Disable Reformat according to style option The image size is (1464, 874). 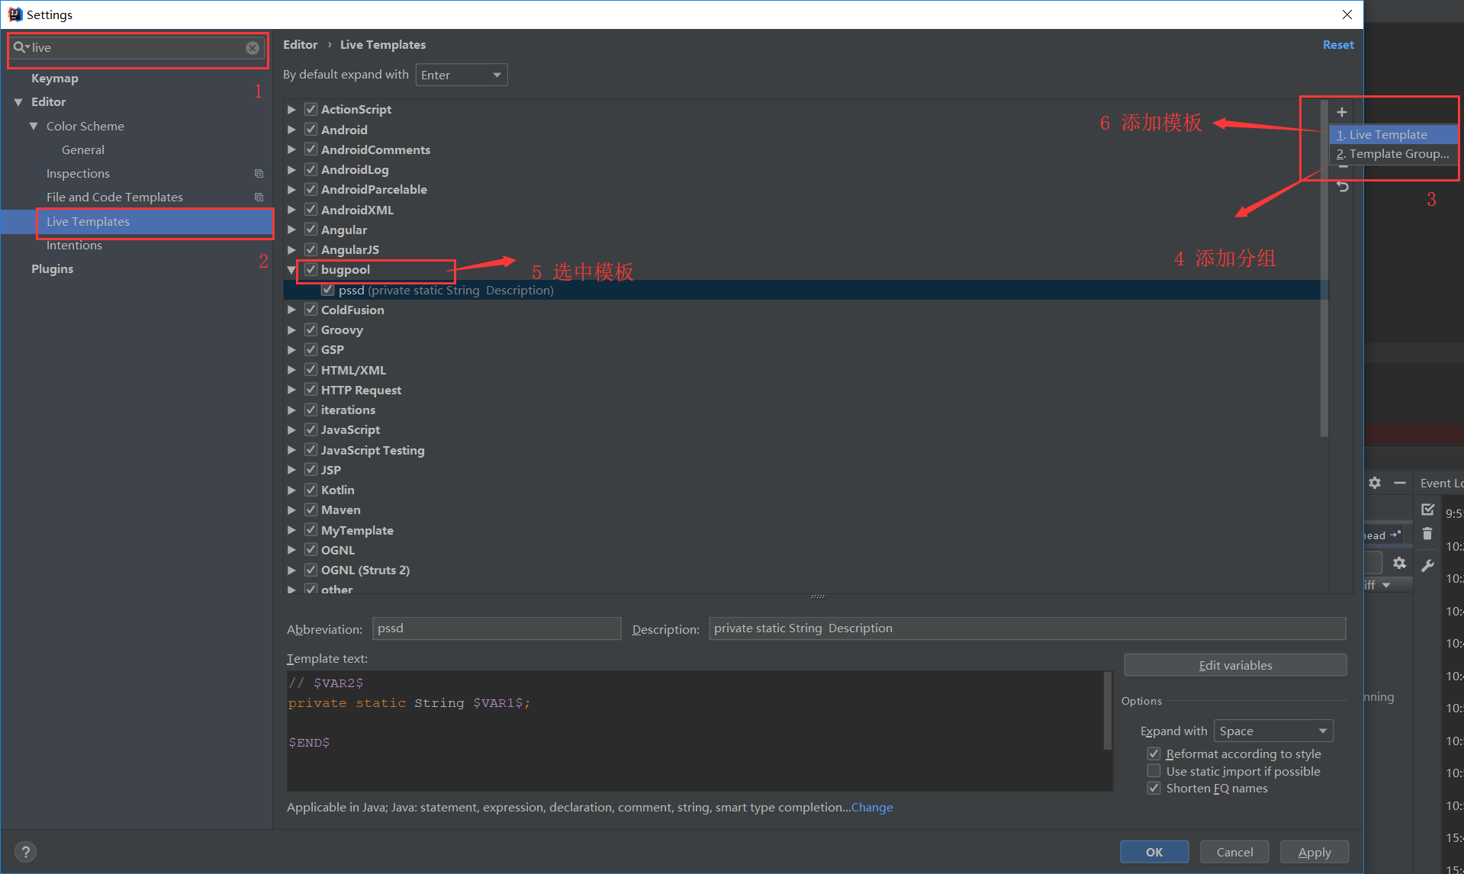pyautogui.click(x=1154, y=754)
